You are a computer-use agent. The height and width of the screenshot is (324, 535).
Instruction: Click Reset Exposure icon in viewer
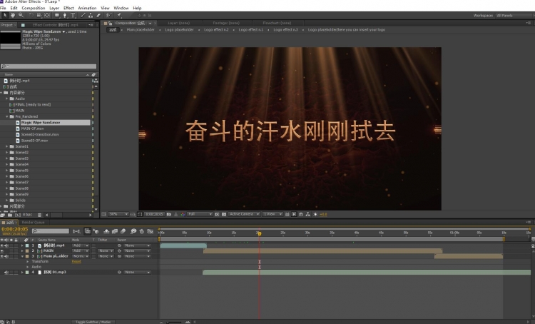[x=315, y=214]
